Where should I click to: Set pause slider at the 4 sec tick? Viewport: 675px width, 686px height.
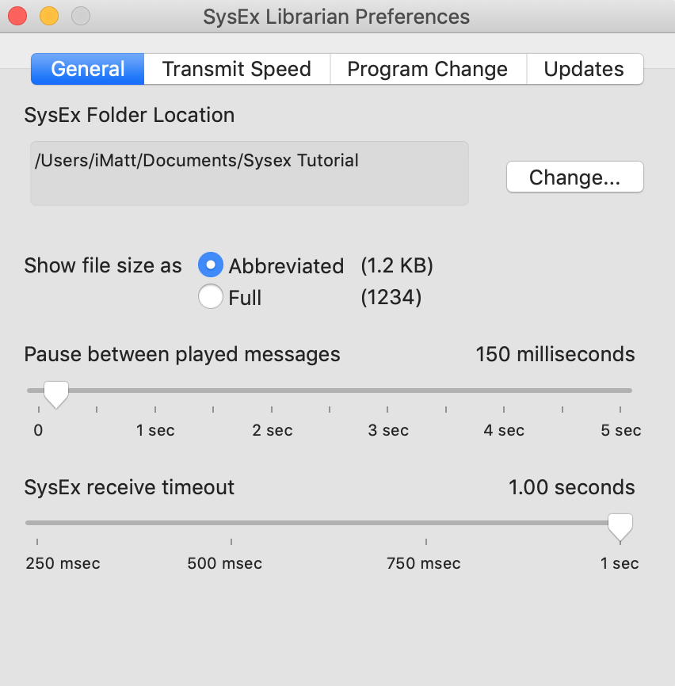(504, 391)
